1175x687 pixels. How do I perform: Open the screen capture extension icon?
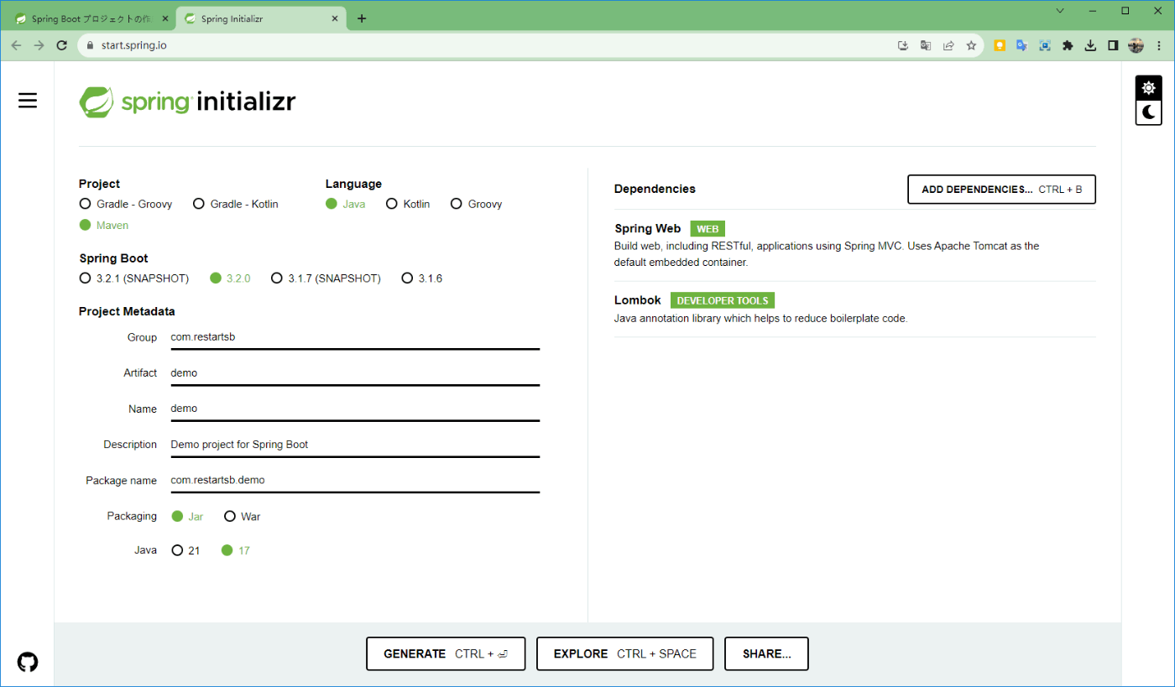[1045, 45]
